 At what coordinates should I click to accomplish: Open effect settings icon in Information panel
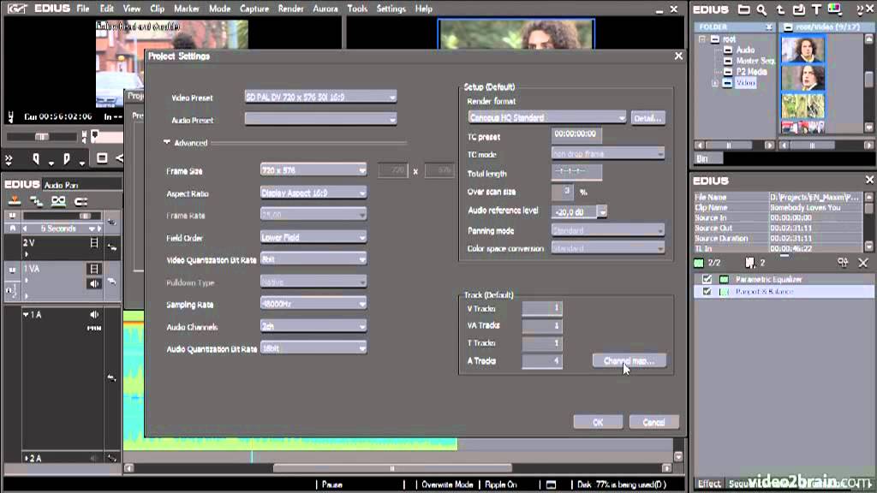click(x=843, y=263)
